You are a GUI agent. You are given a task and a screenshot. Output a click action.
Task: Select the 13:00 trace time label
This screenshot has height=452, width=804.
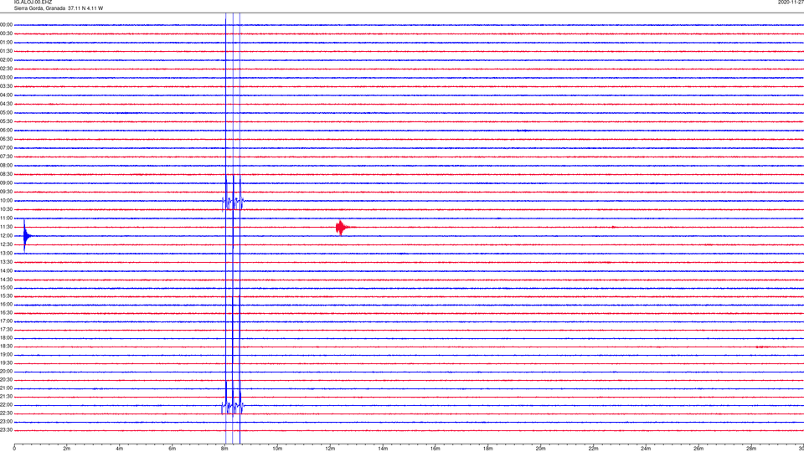(x=6, y=253)
